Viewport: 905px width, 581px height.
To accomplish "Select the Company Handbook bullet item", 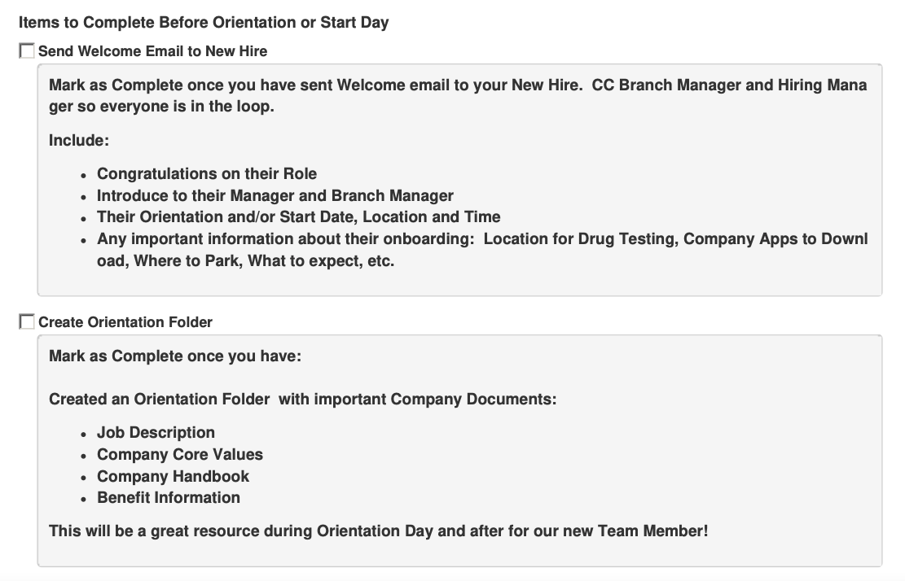I will tap(174, 476).
